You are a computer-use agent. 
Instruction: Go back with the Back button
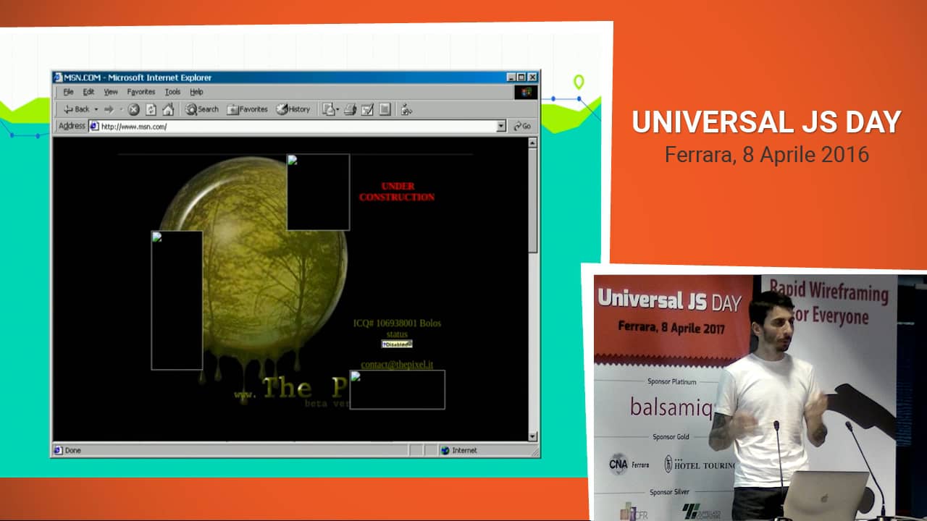click(77, 109)
